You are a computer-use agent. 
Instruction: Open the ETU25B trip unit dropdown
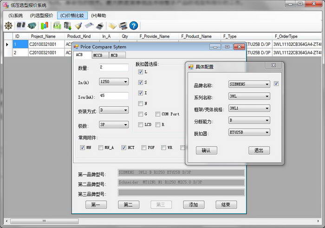pos(249,133)
